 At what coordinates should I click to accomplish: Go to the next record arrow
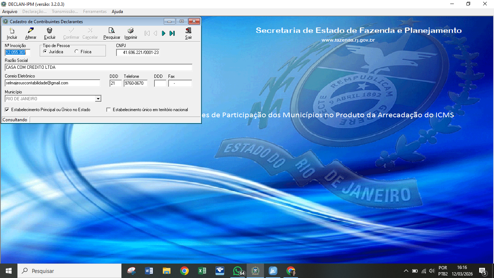tap(164, 33)
